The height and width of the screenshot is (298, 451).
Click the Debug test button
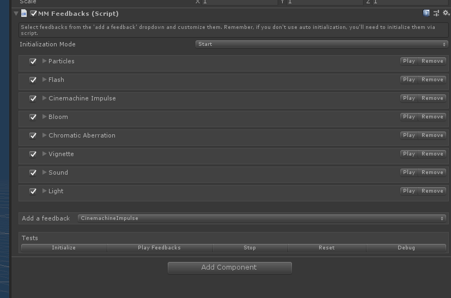pyautogui.click(x=406, y=248)
